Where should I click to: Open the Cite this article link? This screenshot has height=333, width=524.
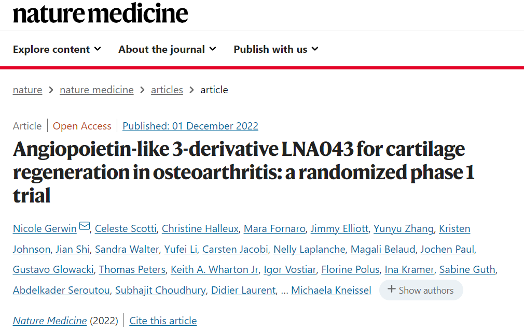click(x=163, y=321)
